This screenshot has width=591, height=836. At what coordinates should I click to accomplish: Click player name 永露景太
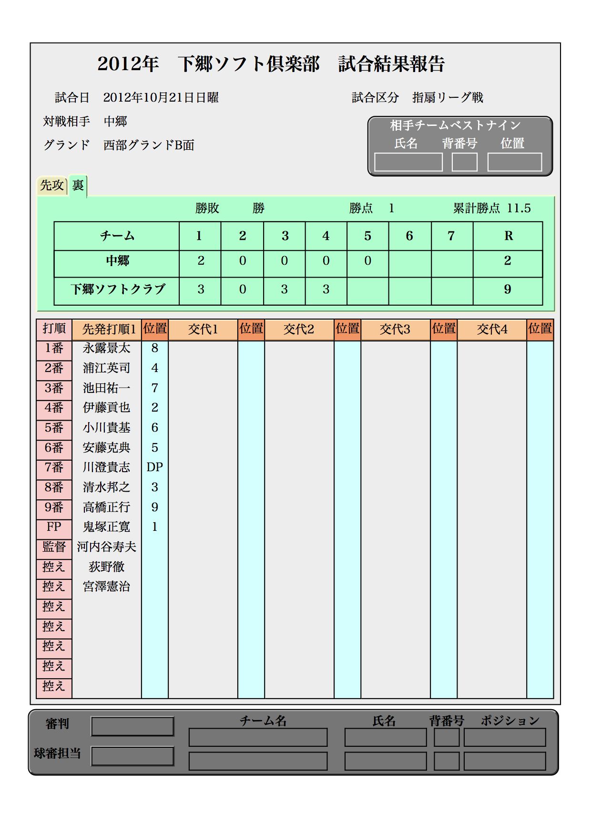click(x=107, y=349)
